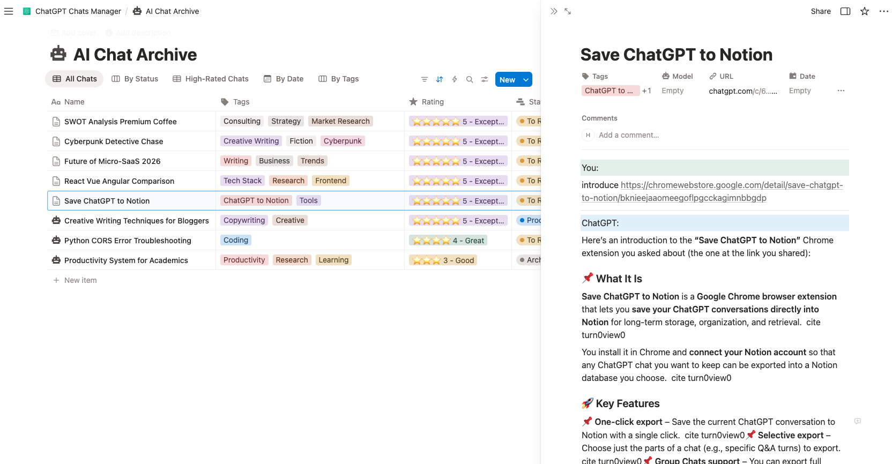Switch to the High-Rated Chats tab
The width and height of the screenshot is (892, 464).
211,79
